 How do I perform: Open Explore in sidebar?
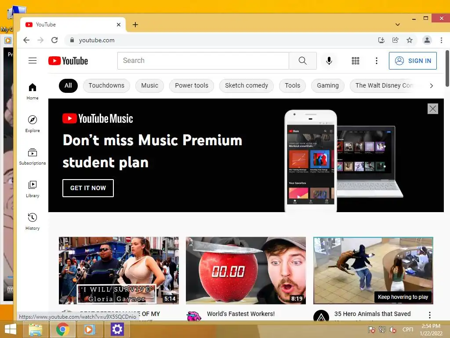(33, 124)
